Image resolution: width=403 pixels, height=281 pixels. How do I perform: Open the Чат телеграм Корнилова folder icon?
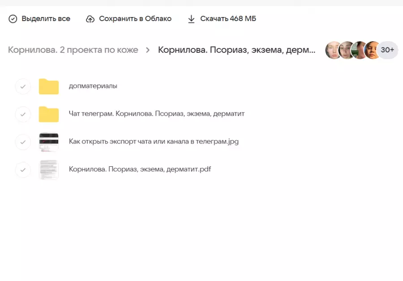point(49,114)
